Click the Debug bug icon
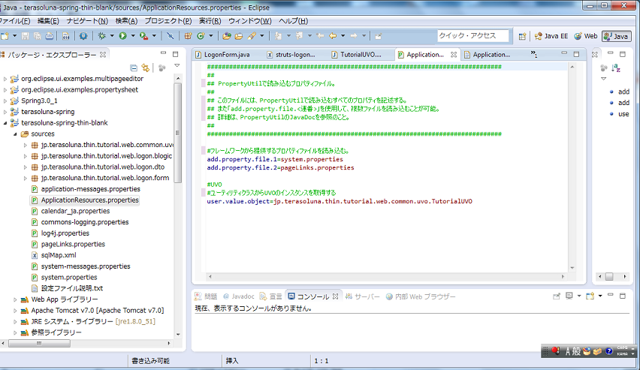The width and height of the screenshot is (640, 370). tap(101, 36)
